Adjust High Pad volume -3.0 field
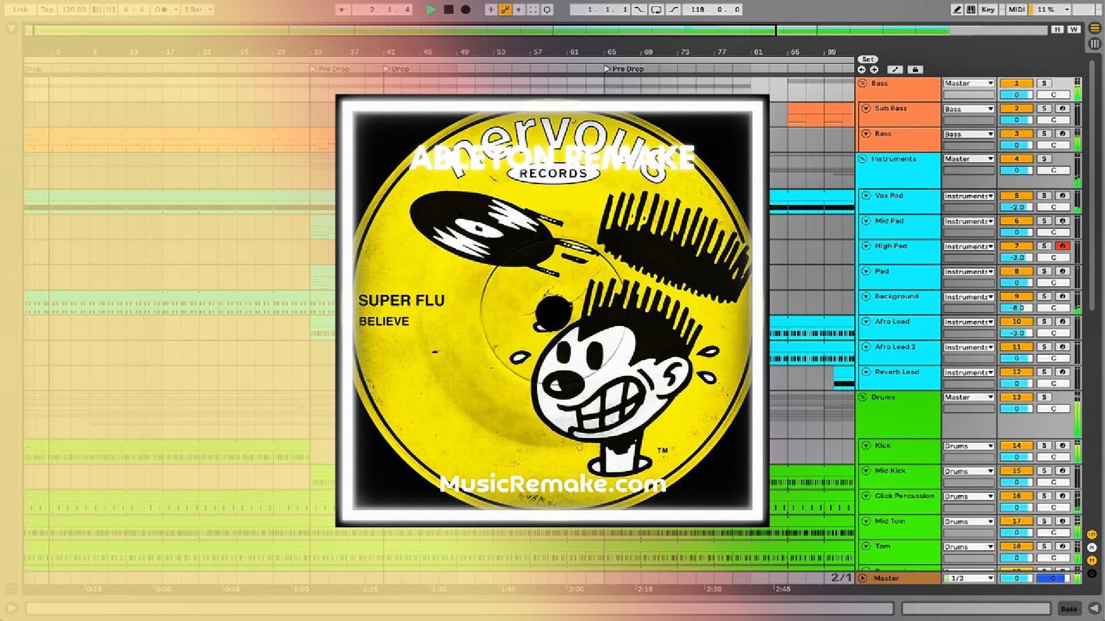 (x=1016, y=258)
